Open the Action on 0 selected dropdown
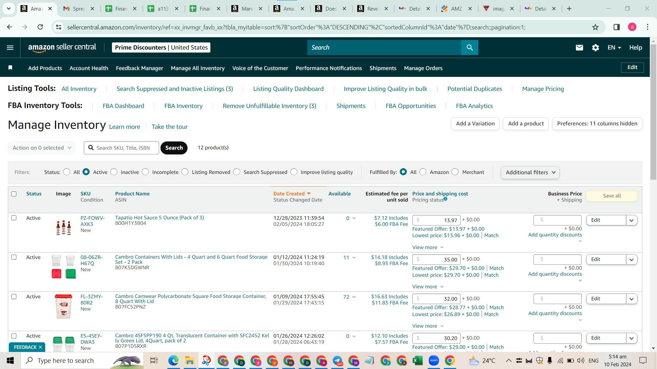This screenshot has height=369, width=657. [x=41, y=148]
